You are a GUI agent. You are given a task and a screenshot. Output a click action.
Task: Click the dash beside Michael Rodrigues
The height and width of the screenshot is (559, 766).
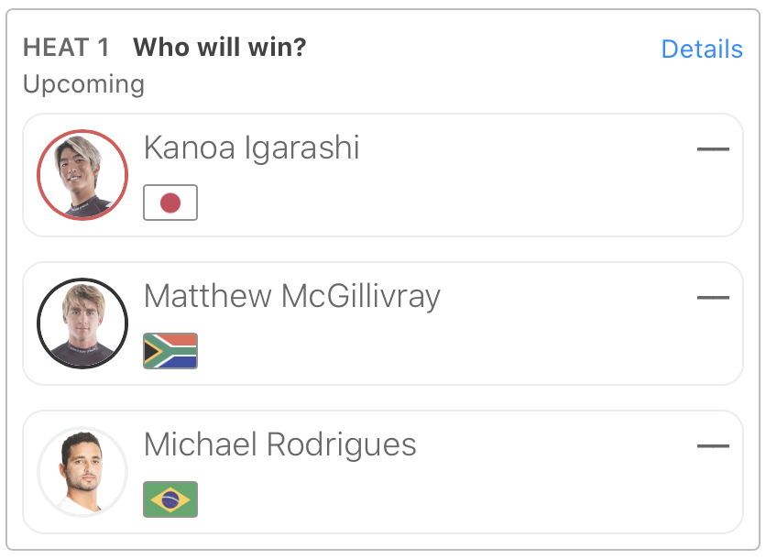coord(713,446)
